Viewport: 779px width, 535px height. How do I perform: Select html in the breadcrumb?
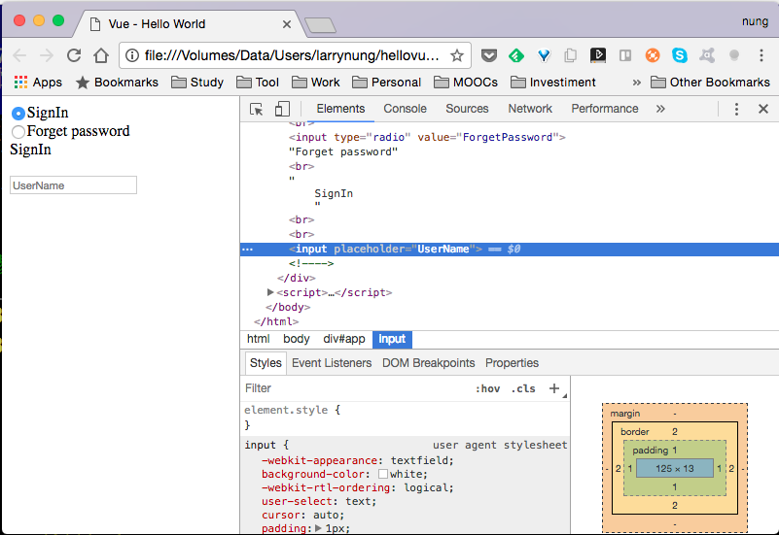(x=259, y=339)
